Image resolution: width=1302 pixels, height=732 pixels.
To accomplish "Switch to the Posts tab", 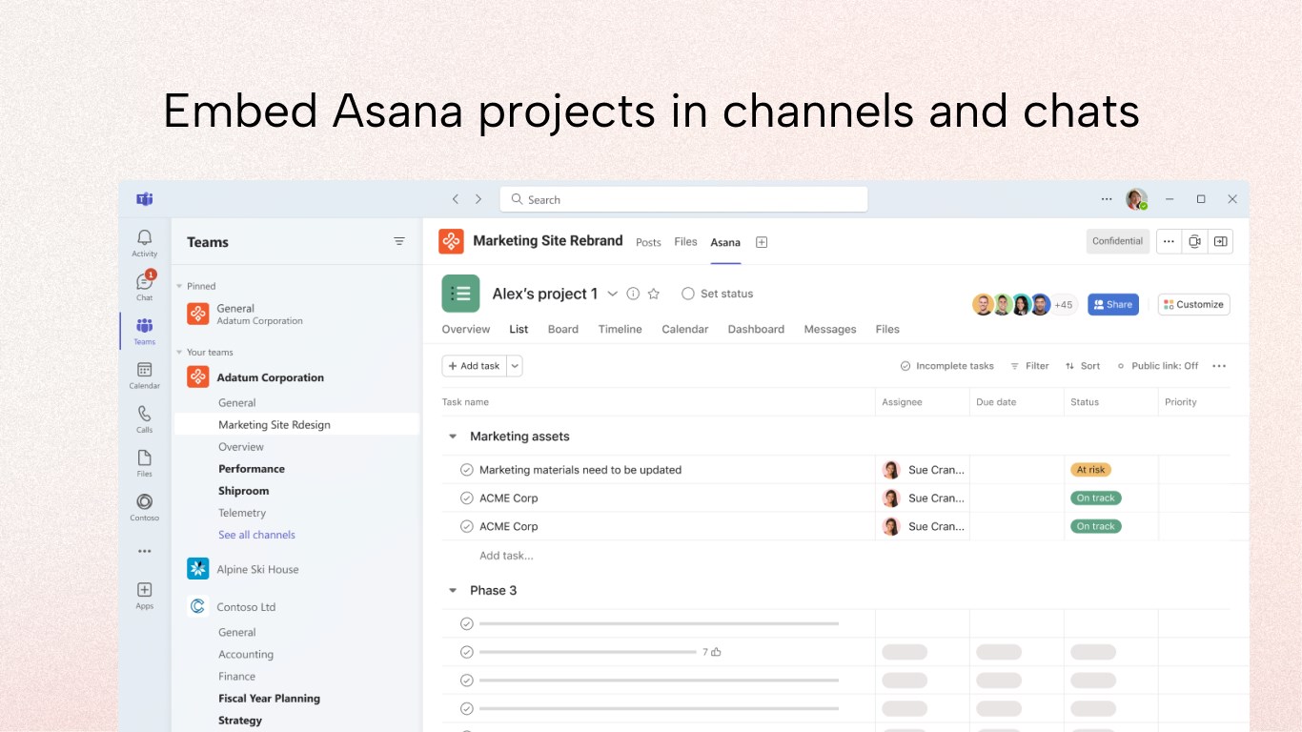I will (648, 242).
